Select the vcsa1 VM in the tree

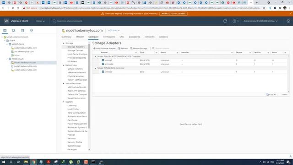pos(17,55)
